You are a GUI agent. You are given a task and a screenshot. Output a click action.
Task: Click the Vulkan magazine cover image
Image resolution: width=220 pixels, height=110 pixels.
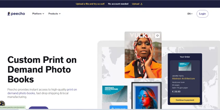click(143, 55)
